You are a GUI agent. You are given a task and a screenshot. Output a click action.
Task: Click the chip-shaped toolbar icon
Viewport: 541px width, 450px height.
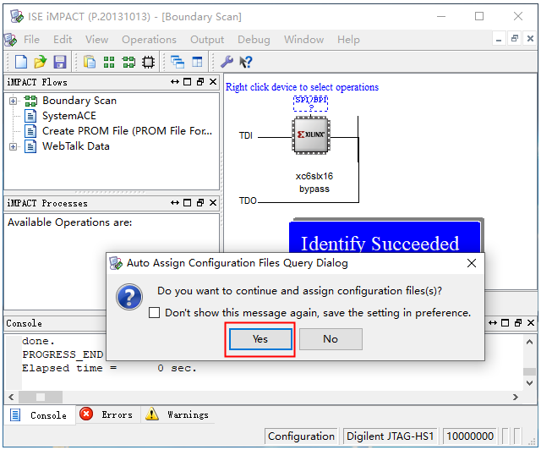[149, 62]
